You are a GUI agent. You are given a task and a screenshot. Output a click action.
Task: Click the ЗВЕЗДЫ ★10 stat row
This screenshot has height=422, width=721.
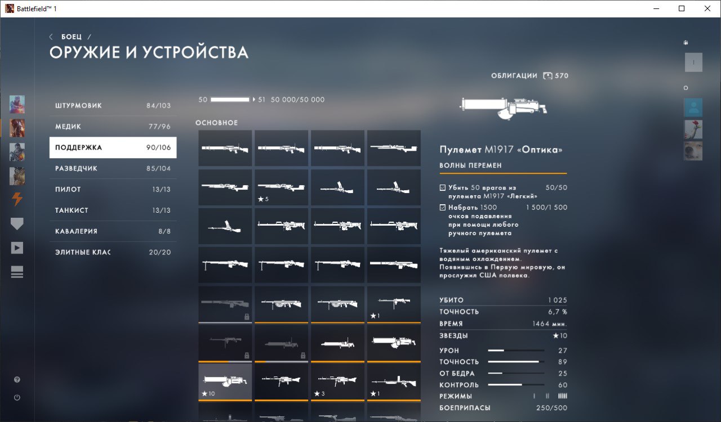tap(503, 336)
